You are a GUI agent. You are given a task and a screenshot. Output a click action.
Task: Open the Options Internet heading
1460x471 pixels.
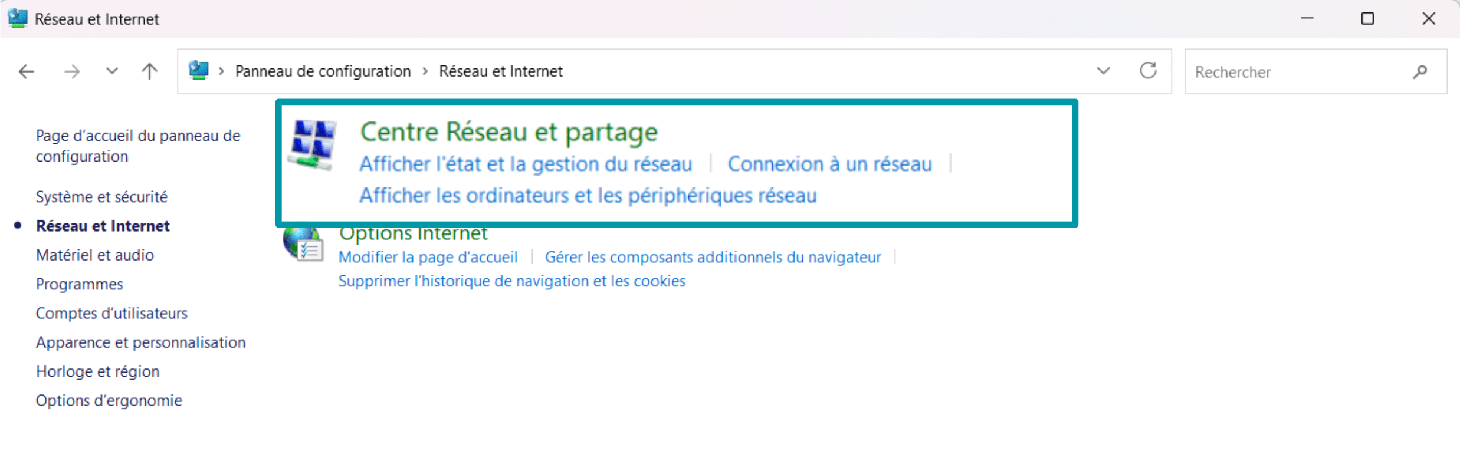(x=413, y=234)
